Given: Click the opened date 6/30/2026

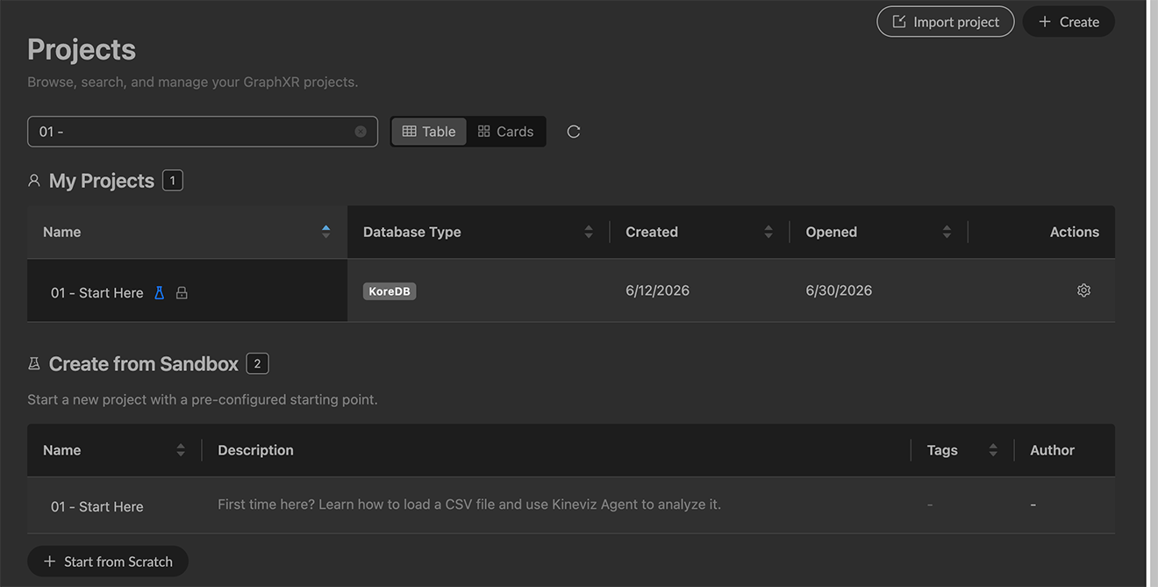Looking at the screenshot, I should click(x=839, y=290).
